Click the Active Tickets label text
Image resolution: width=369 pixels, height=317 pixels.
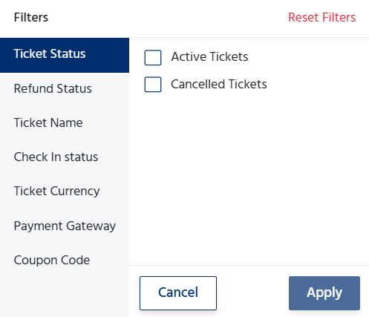[209, 56]
